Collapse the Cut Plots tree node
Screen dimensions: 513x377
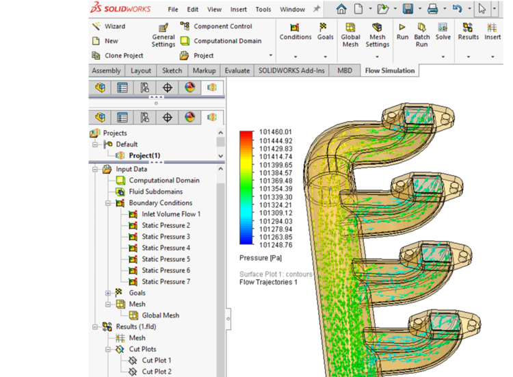(x=108, y=349)
